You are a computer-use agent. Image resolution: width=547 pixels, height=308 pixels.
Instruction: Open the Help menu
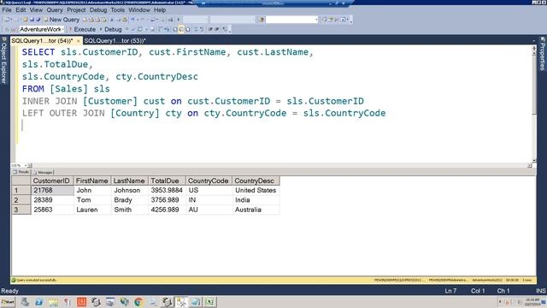click(160, 9)
